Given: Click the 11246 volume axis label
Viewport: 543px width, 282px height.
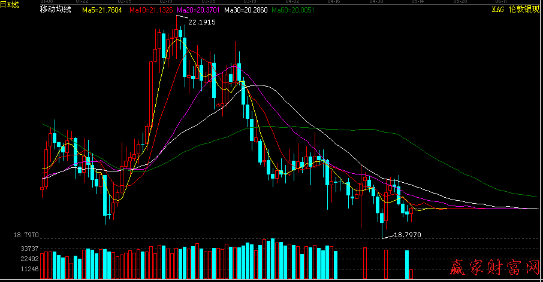Looking at the screenshot, I should click(29, 269).
